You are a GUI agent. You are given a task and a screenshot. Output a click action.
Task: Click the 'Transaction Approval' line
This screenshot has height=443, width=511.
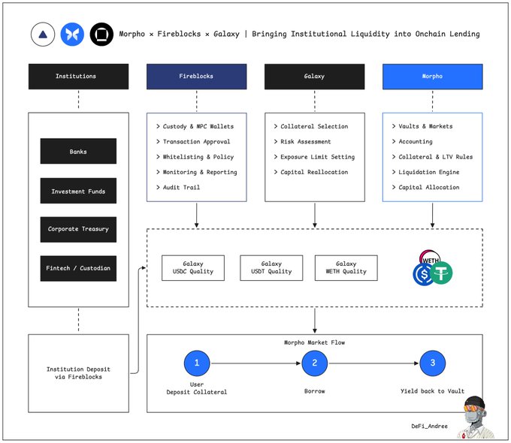[x=193, y=142]
